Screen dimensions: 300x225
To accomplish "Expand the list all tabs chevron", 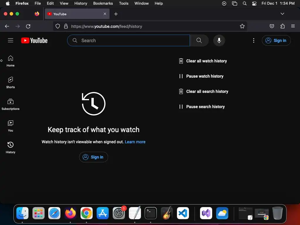I will click(282, 14).
